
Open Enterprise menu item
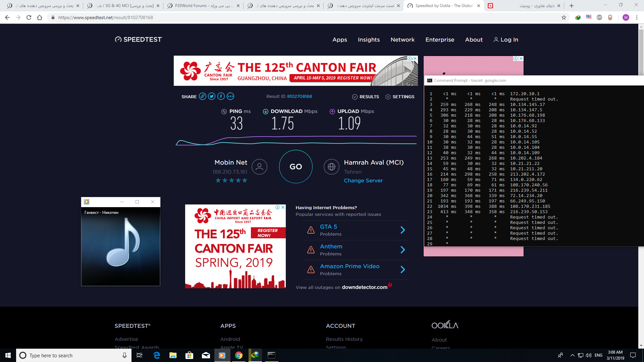(x=440, y=40)
